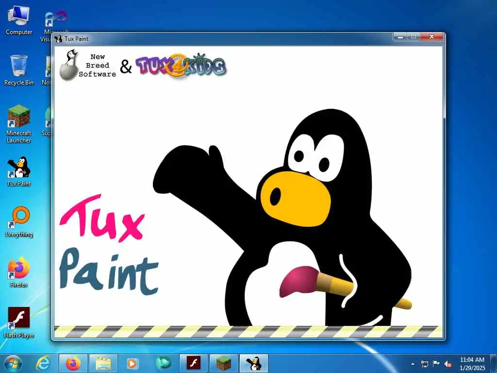497x373 pixels.
Task: Select the Everything search shortcut
Action: click(x=19, y=222)
